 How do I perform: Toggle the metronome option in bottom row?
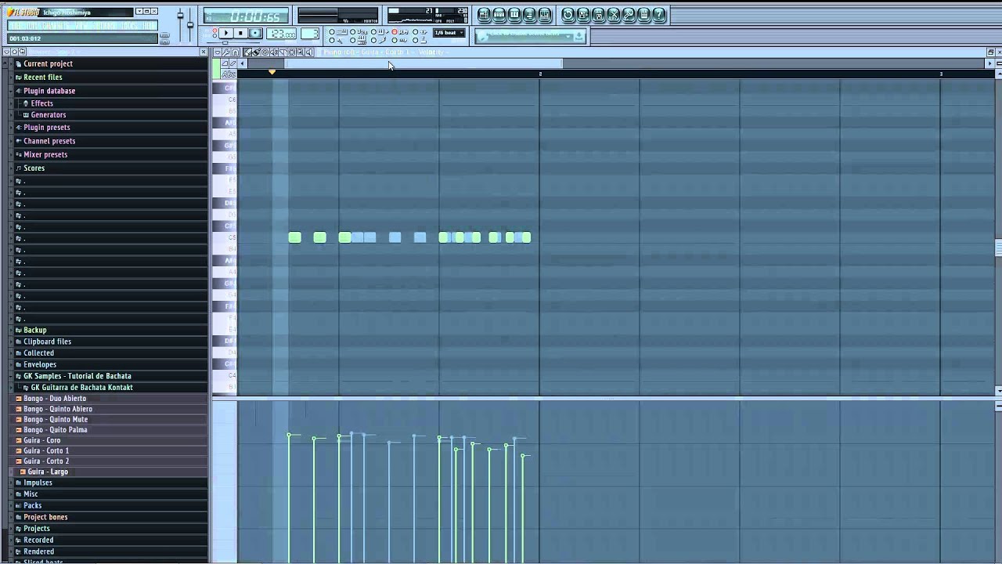tap(337, 40)
